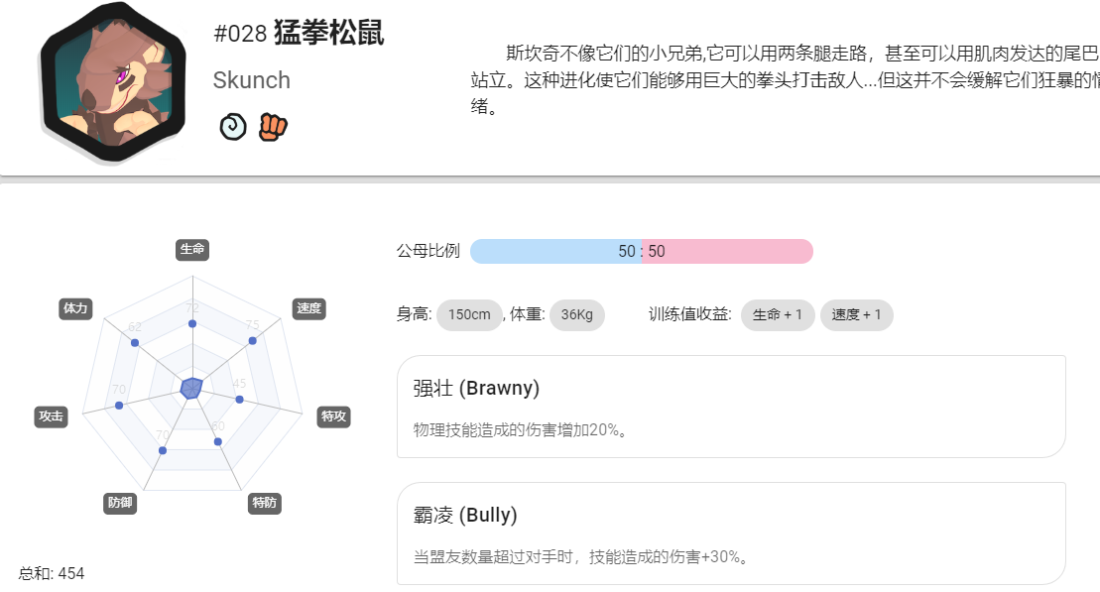Select the 速度 label on radar chart

[308, 308]
